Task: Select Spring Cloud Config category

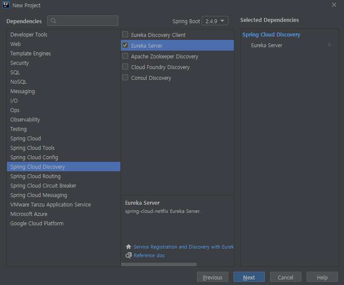Action: click(x=64, y=157)
